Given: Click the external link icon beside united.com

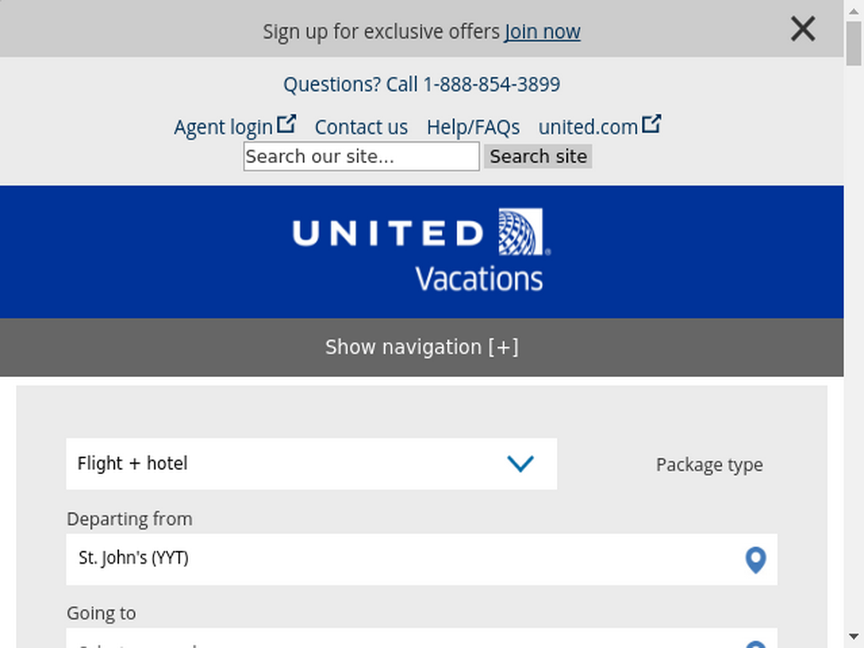Looking at the screenshot, I should point(651,123).
